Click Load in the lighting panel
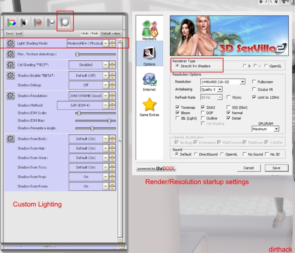 pyautogui.click(x=19, y=34)
